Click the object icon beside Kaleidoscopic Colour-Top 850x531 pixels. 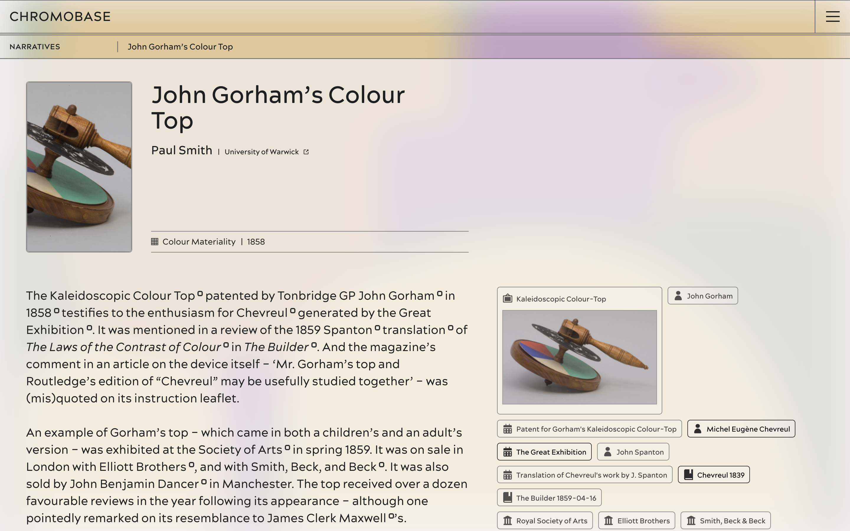pos(507,299)
